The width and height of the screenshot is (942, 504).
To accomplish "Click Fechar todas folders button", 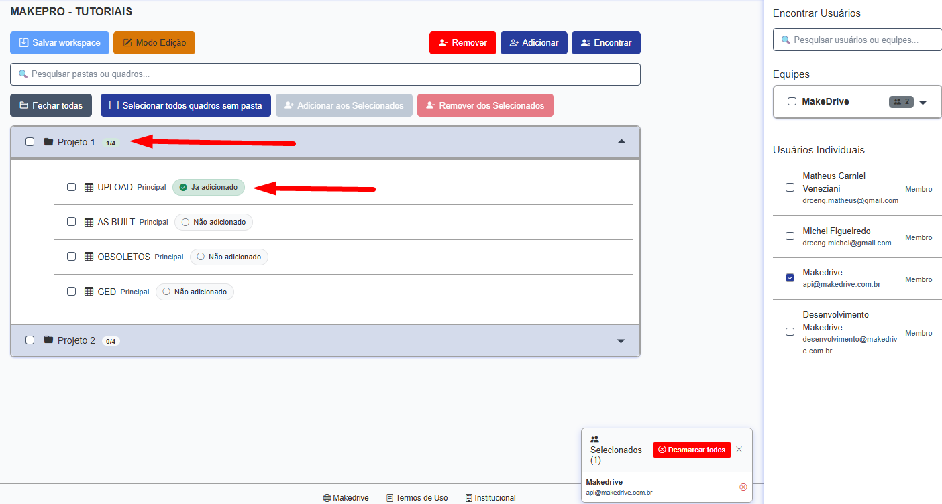I will (x=51, y=105).
